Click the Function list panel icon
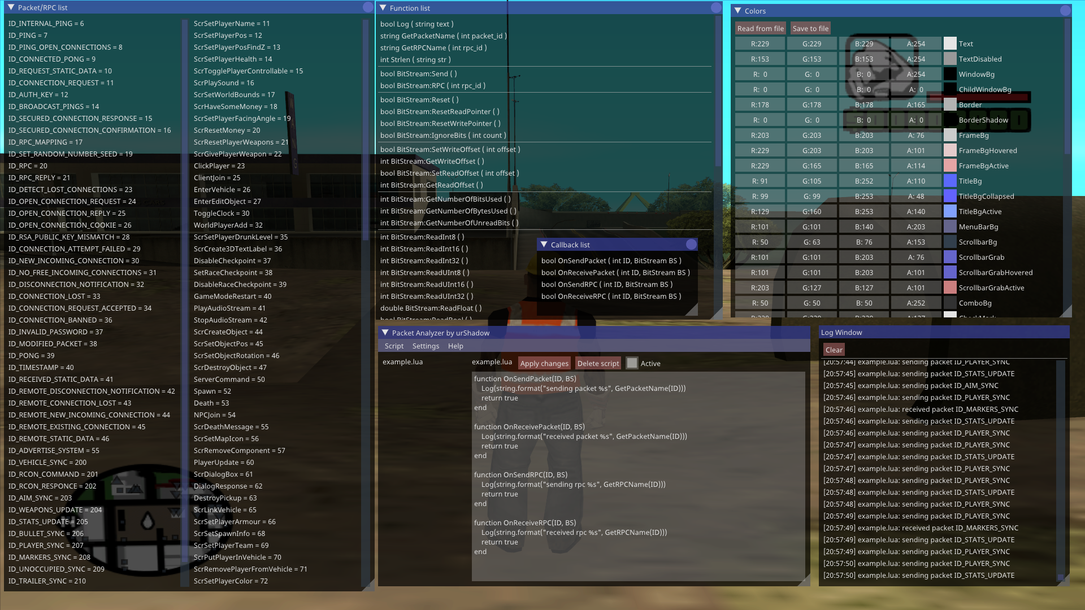This screenshot has width=1085, height=610. tap(384, 7)
